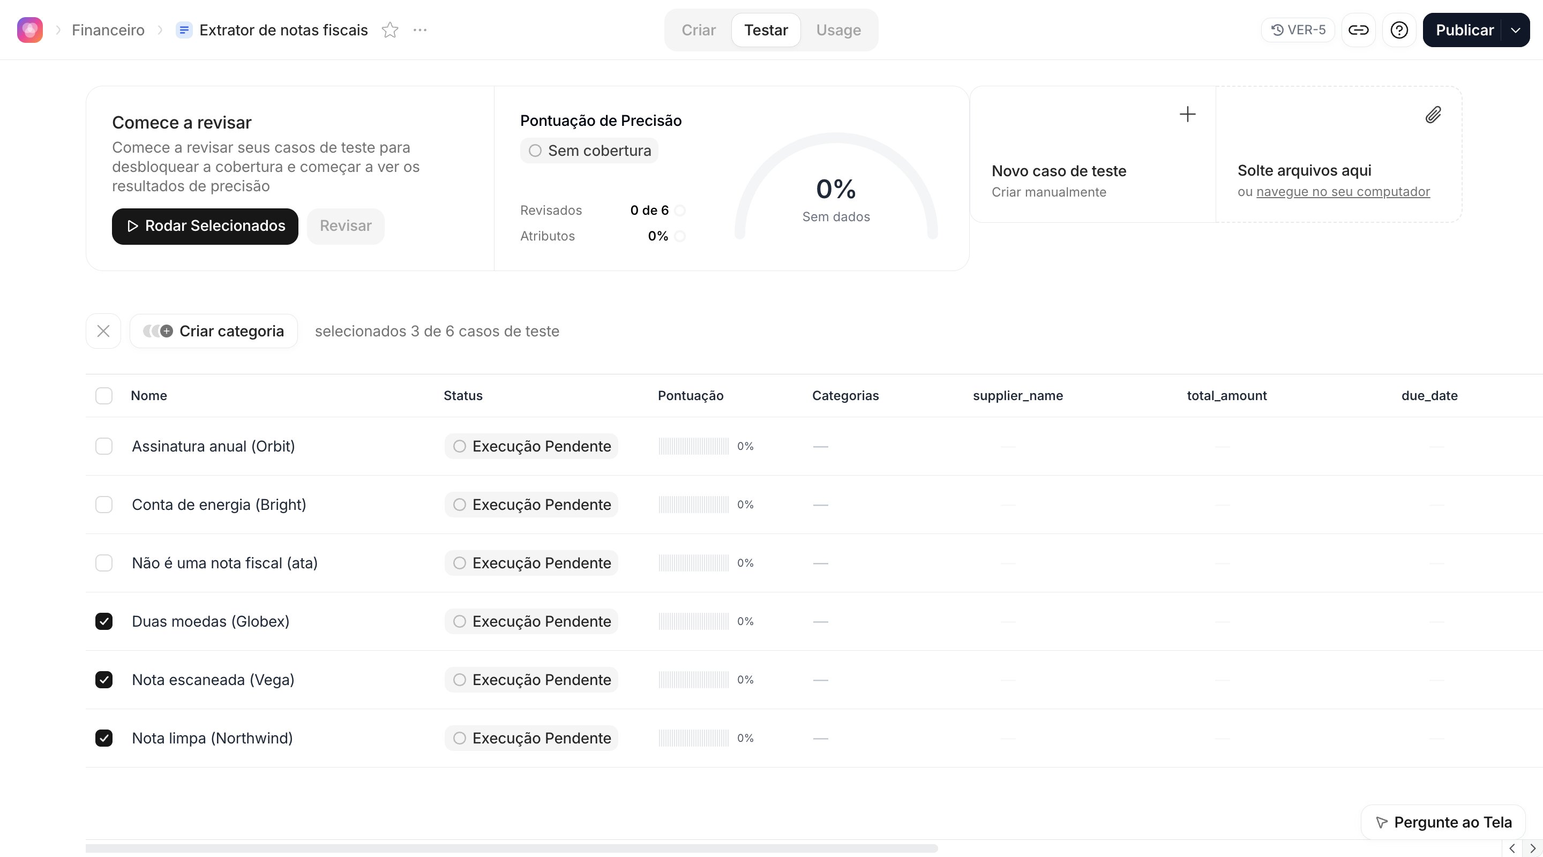This screenshot has width=1543, height=857.
Task: Switch to the Usage tab
Action: [838, 30]
